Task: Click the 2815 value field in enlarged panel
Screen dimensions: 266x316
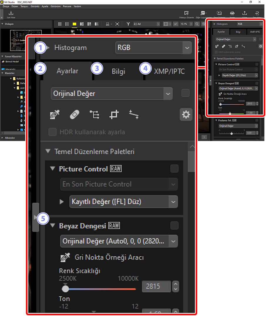Action: [156, 286]
